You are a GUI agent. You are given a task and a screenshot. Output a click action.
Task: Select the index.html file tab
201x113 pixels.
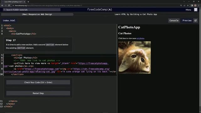[x=9, y=20]
